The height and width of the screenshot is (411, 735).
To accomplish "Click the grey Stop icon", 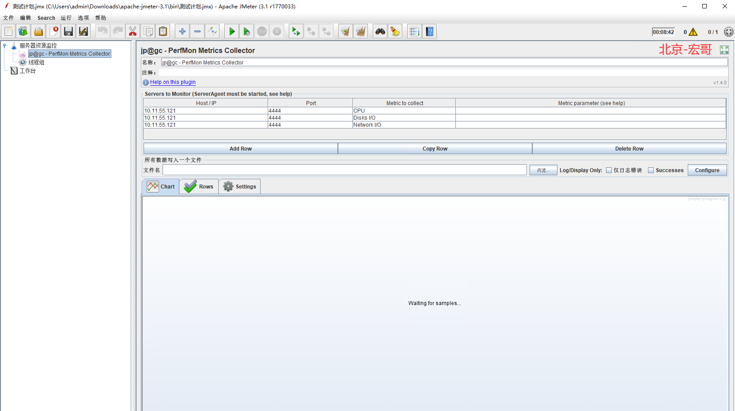I will 262,31.
